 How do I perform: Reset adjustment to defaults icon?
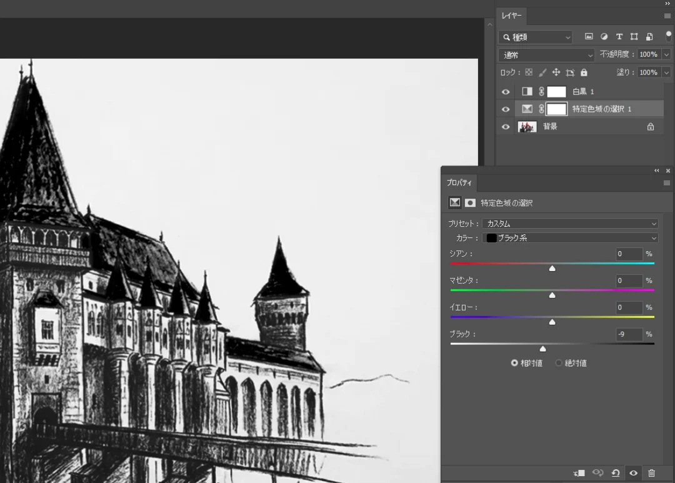(616, 473)
